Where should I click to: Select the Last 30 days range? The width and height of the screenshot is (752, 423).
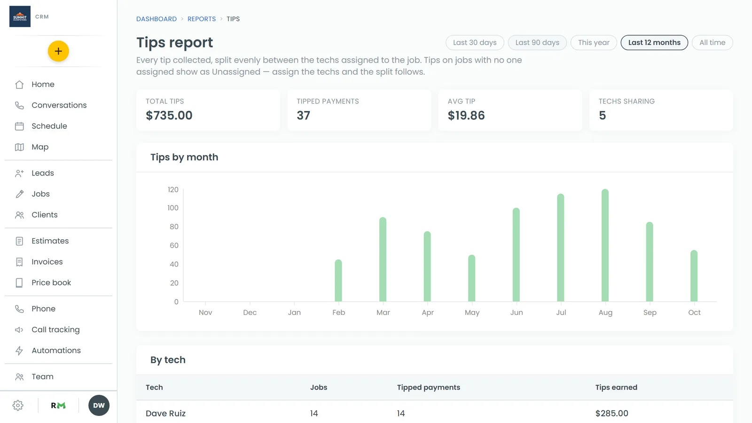(x=475, y=42)
